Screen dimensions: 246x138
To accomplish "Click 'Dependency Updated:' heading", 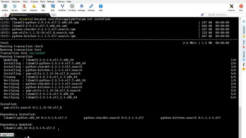I will coord(16,125).
